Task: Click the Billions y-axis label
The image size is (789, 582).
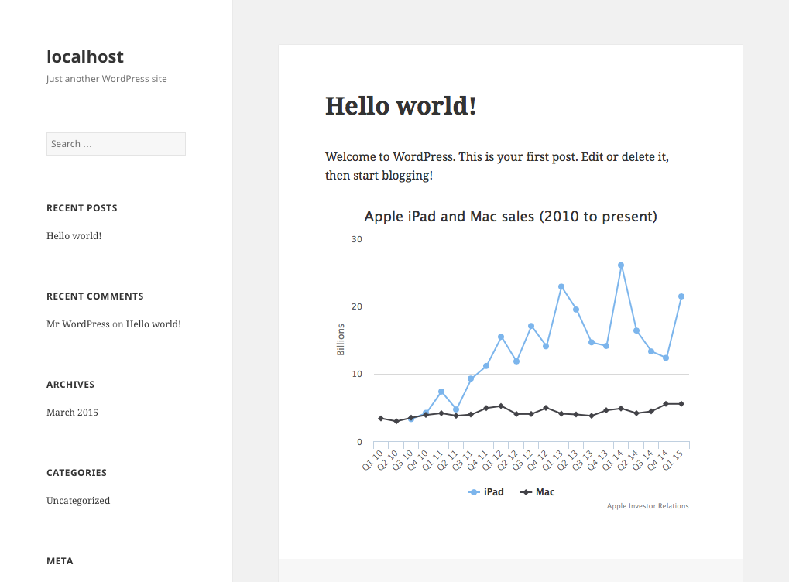Action: point(341,340)
